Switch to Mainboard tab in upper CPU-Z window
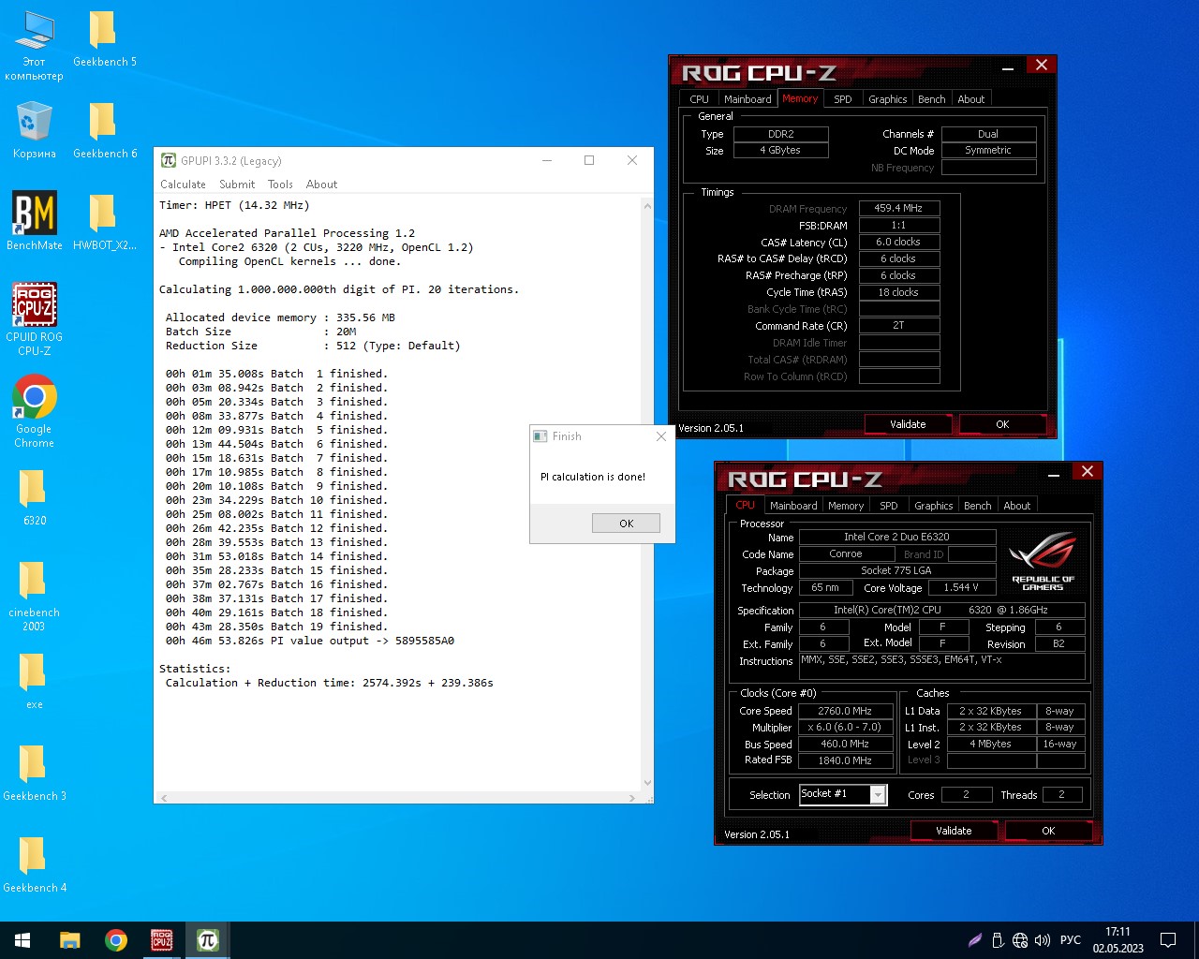Image resolution: width=1199 pixels, height=959 pixels. pyautogui.click(x=748, y=99)
